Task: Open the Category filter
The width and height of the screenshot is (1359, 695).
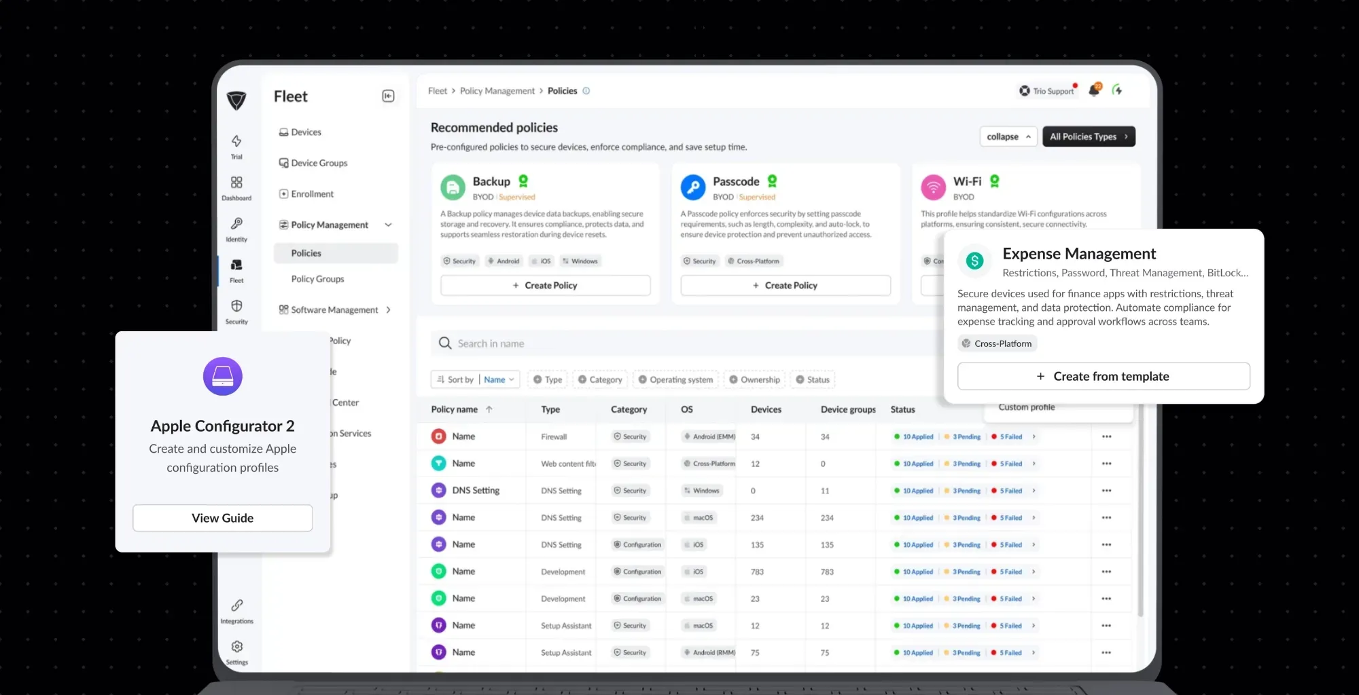Action: (x=600, y=379)
